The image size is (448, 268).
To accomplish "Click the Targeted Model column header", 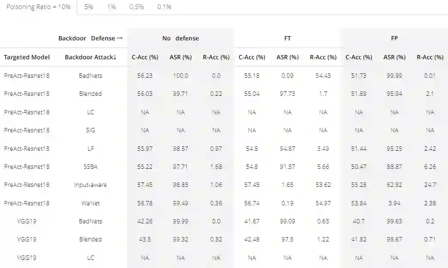I will point(27,57).
